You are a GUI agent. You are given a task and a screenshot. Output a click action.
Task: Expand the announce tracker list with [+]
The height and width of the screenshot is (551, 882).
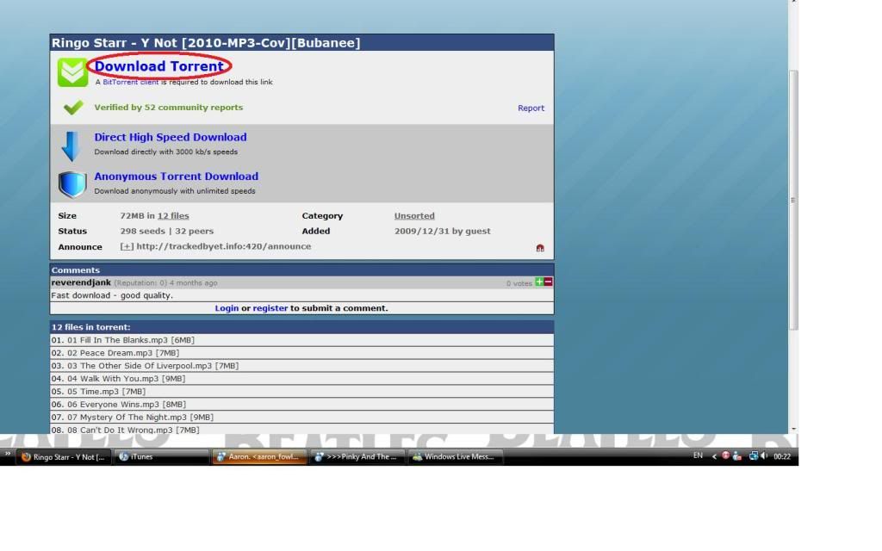[127, 247]
